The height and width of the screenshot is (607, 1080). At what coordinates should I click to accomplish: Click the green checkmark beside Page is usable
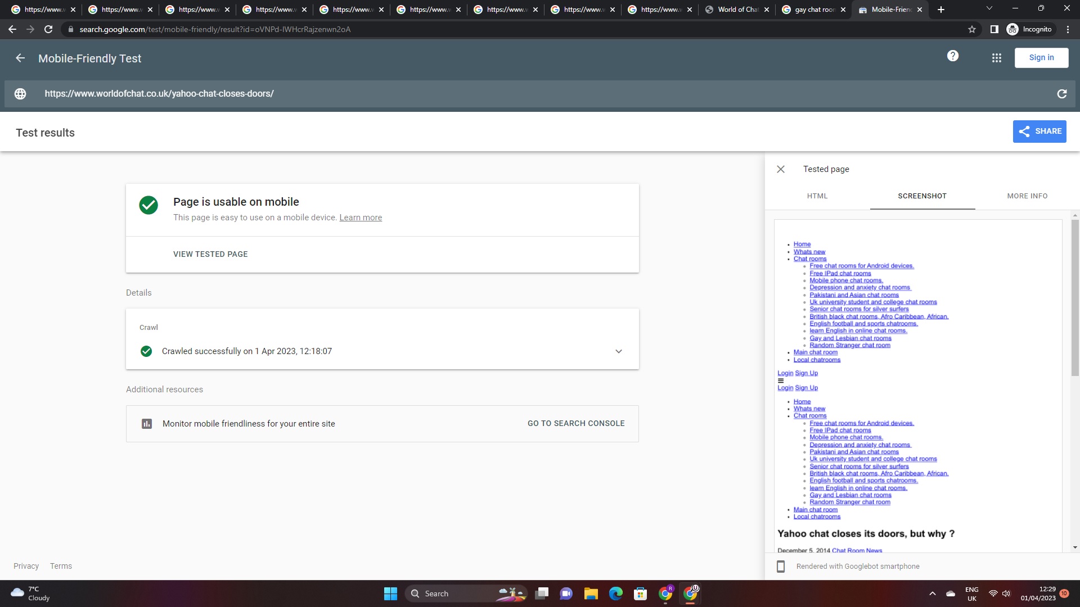point(148,205)
